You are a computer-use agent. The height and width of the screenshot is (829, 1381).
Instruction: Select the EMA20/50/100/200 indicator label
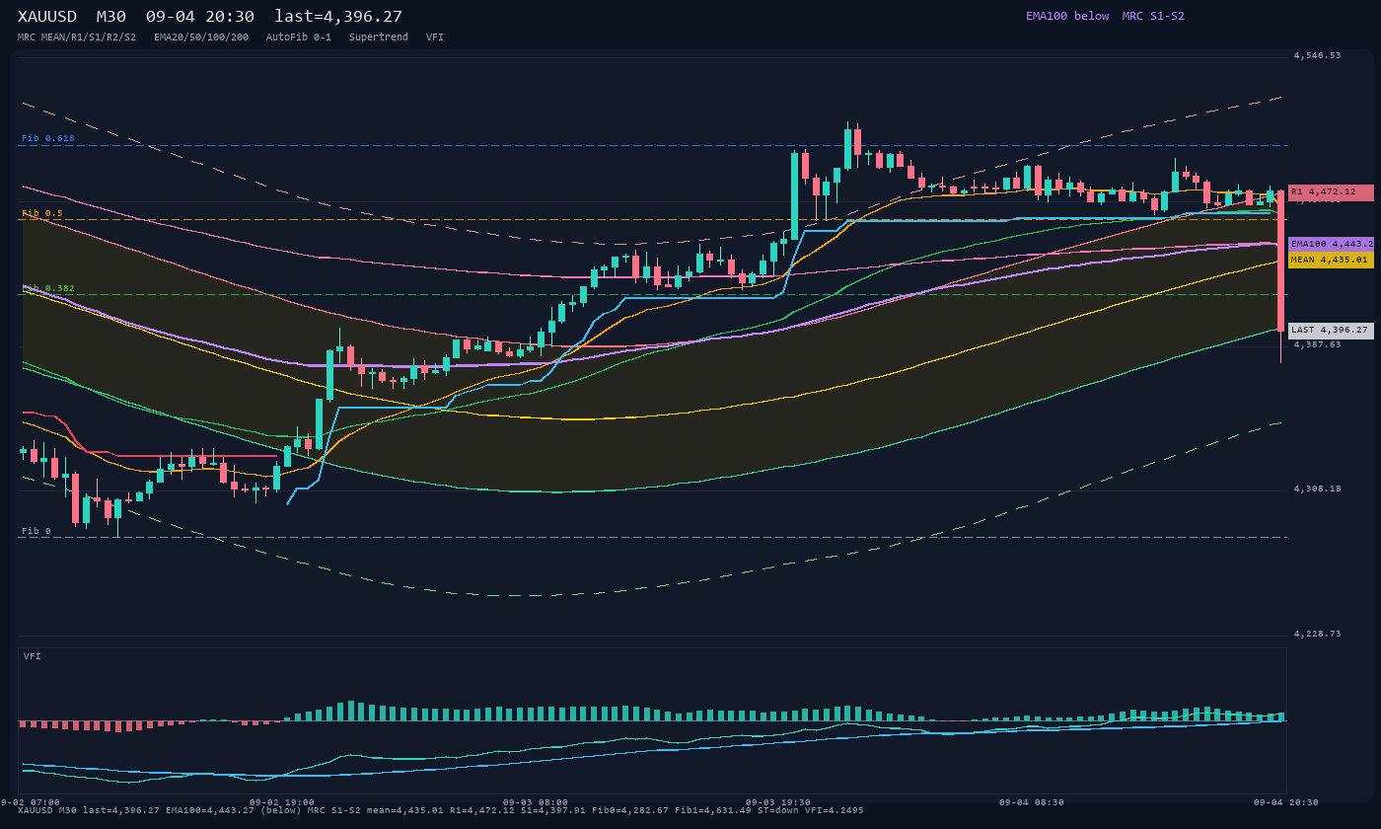tap(201, 38)
